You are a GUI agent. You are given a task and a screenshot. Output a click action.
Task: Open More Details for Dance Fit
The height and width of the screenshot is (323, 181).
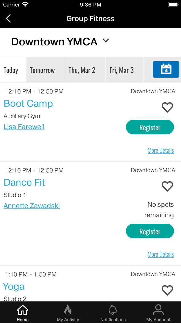[x=161, y=254]
